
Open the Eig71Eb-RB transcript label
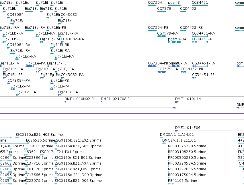click(13, 39)
